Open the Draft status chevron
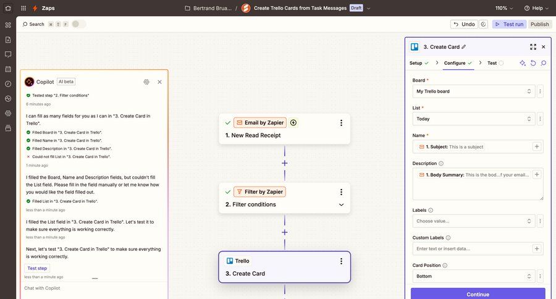The height and width of the screenshot is (299, 556). 368,8
